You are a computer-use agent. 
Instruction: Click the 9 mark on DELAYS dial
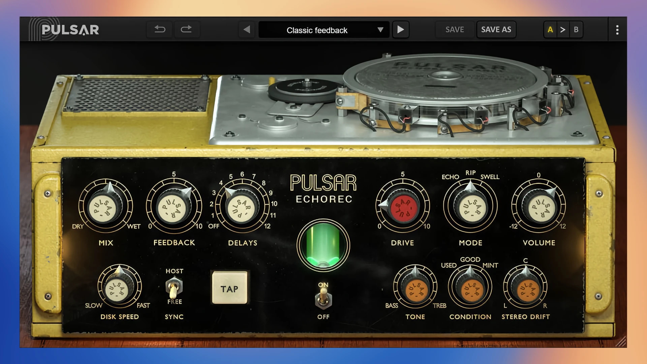271,193
